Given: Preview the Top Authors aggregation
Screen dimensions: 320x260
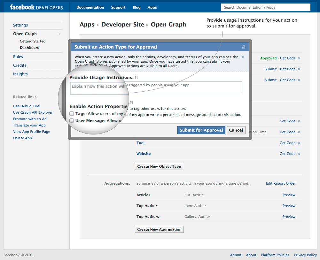Looking at the screenshot, I should (289, 217).
